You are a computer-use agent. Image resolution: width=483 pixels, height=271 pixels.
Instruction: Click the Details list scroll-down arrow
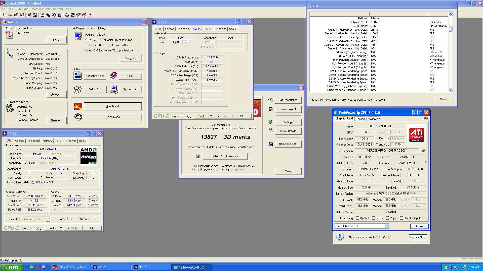[450, 90]
